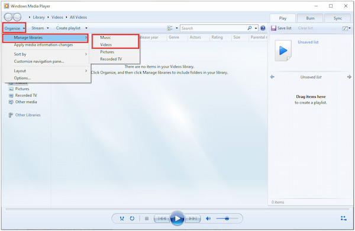The width and height of the screenshot is (355, 231).
Task: Click in the Search input field
Action: [x=214, y=28]
